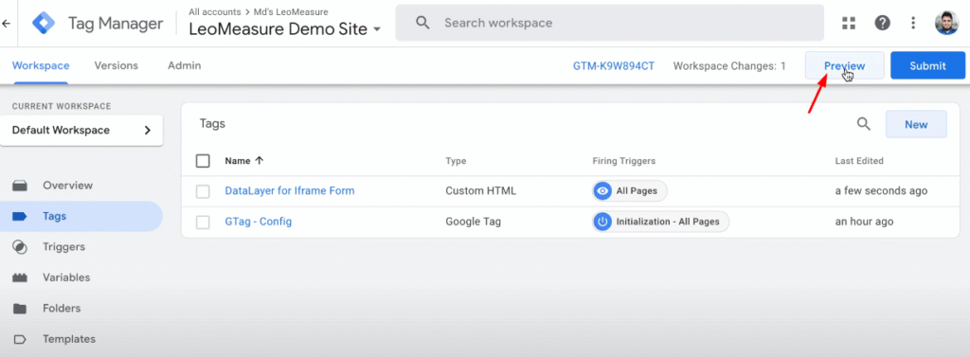Click the GTM-K9W894CT container ID
This screenshot has height=357, width=970.
(x=614, y=65)
